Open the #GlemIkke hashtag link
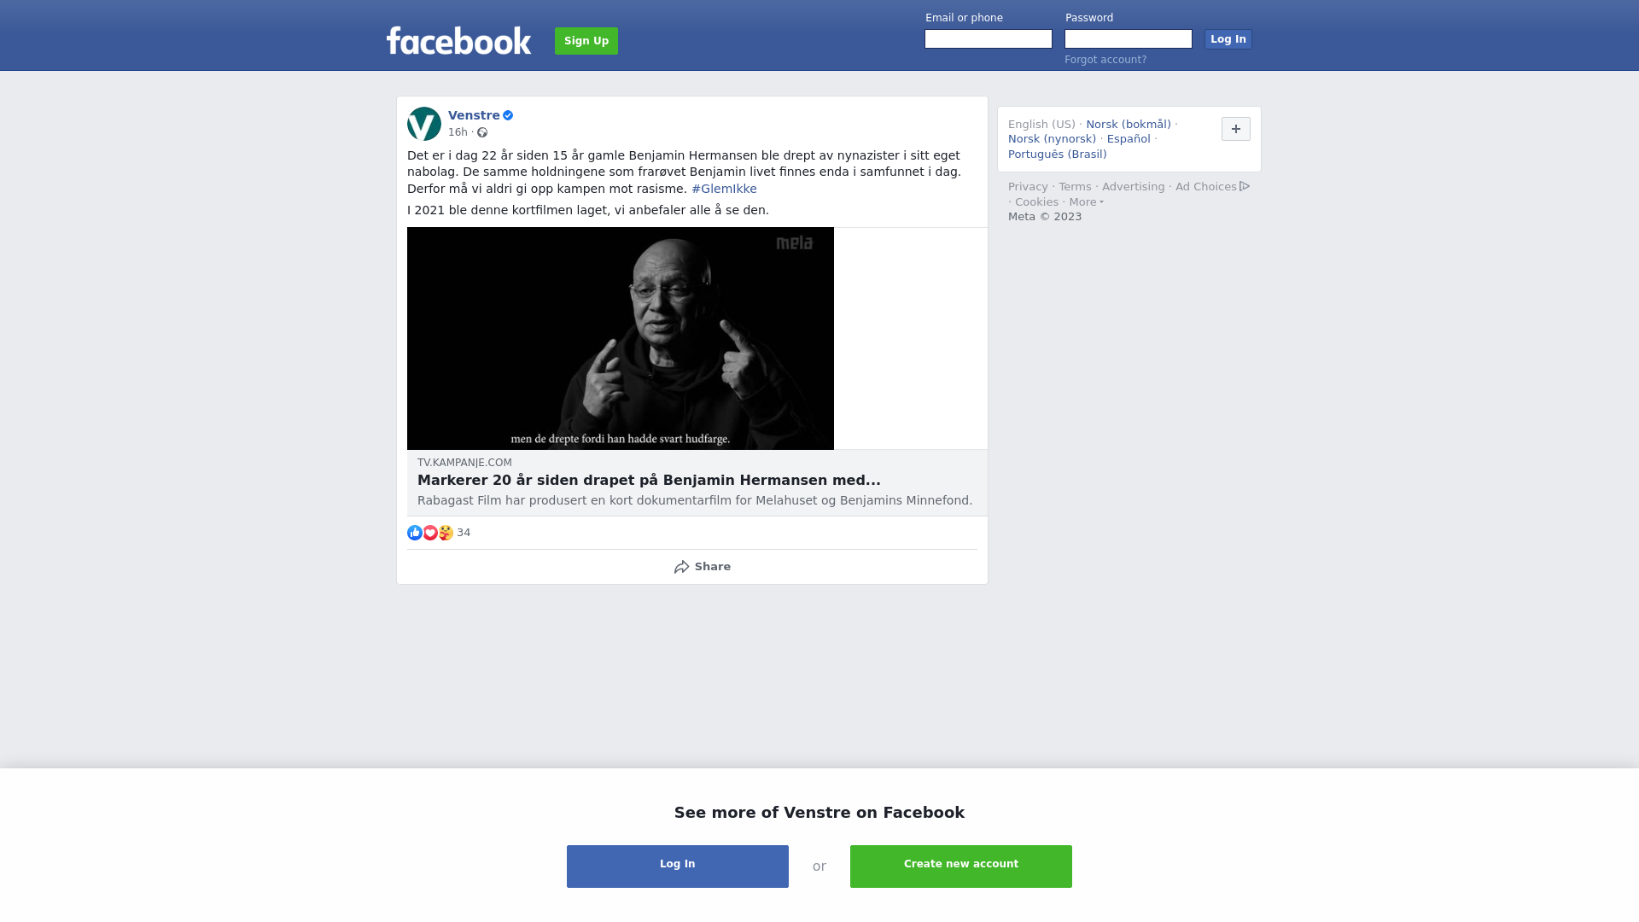 coord(724,189)
